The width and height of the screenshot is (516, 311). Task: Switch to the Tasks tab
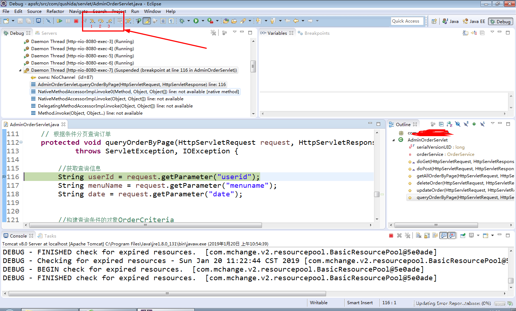(x=47, y=236)
